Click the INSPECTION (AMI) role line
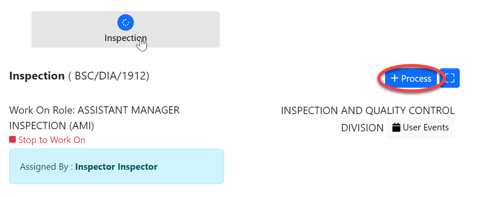The height and width of the screenshot is (197, 477). point(51,126)
